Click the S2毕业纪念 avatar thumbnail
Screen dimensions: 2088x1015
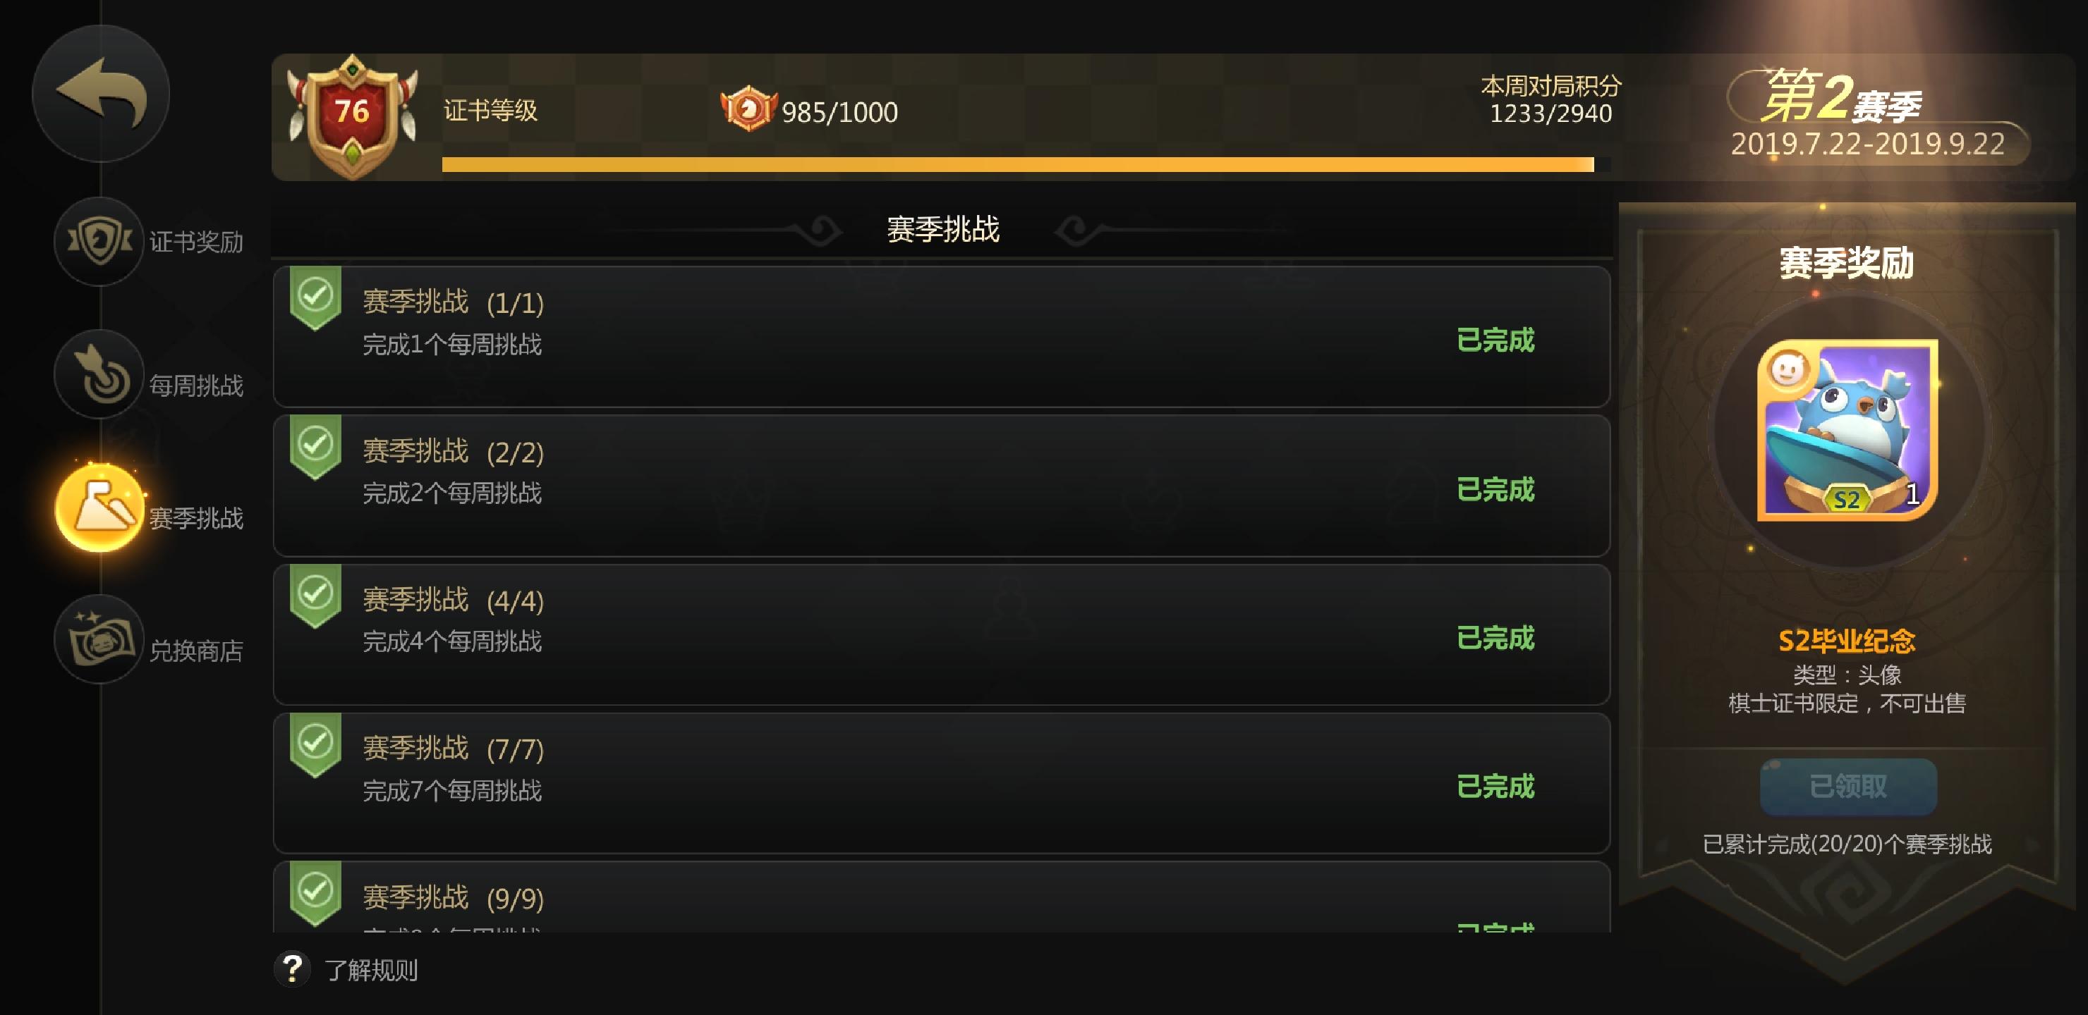coord(1847,429)
